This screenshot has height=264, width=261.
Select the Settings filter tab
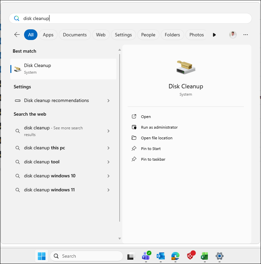click(123, 35)
